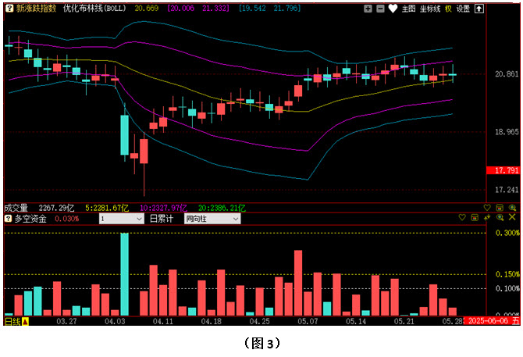Click the red triangle beside 日线
The image size is (523, 357).
click(25, 322)
